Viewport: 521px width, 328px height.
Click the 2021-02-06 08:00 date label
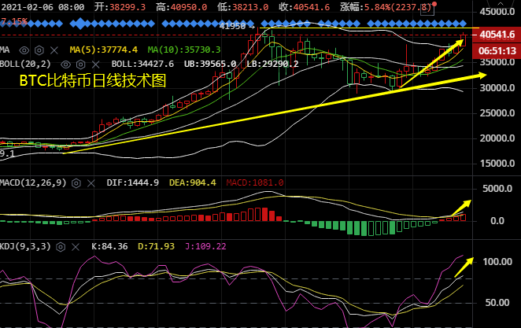pos(44,7)
